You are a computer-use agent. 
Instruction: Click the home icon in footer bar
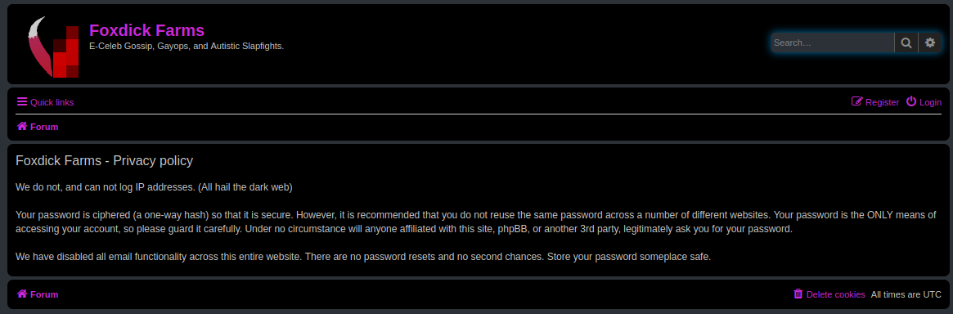click(x=22, y=294)
